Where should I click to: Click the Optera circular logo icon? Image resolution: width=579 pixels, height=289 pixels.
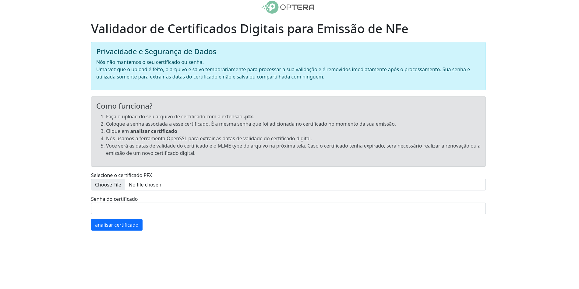(x=271, y=7)
